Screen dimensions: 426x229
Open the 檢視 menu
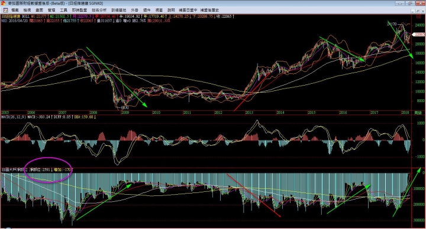(x=27, y=10)
